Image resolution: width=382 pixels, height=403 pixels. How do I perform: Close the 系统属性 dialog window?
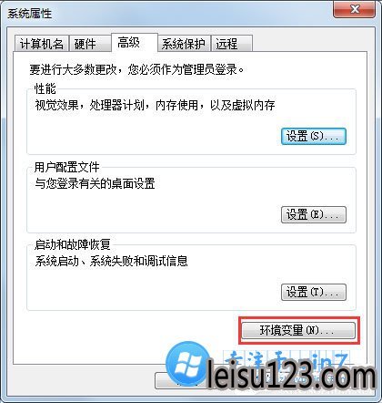tap(355, 9)
